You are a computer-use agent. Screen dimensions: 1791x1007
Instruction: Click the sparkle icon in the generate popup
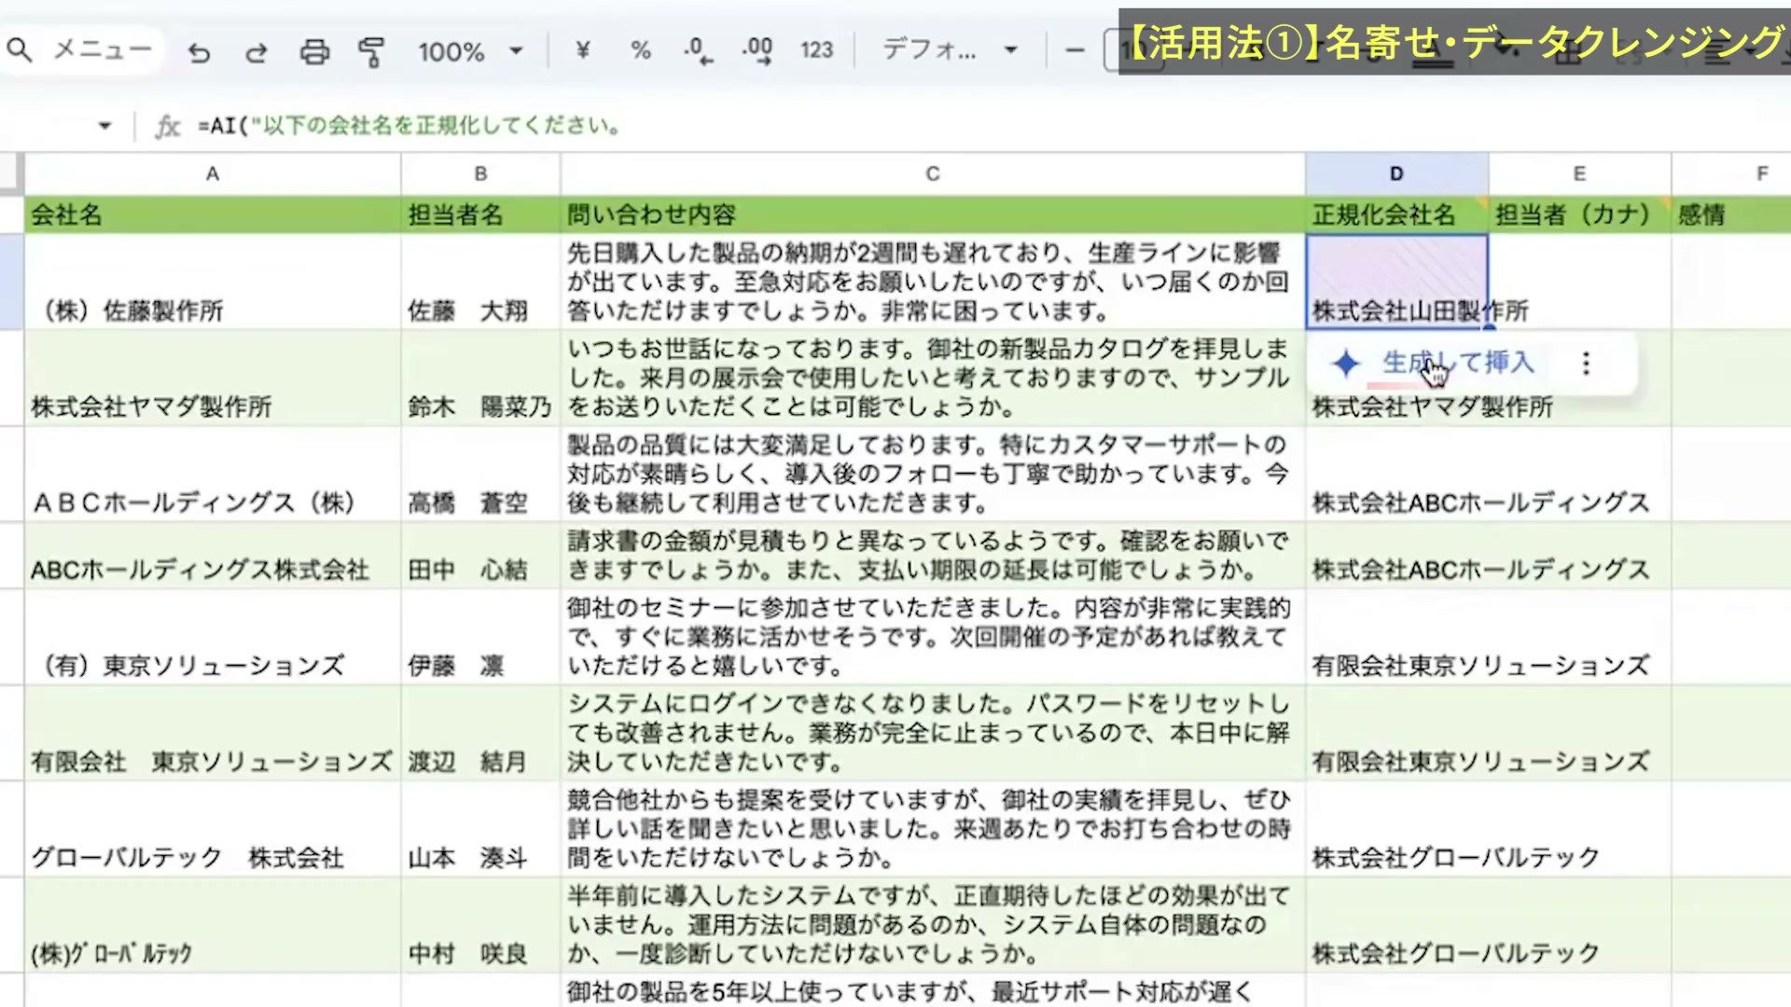click(1346, 364)
